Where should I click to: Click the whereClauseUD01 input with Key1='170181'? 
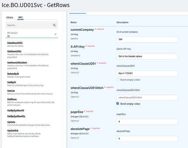coord(147,73)
